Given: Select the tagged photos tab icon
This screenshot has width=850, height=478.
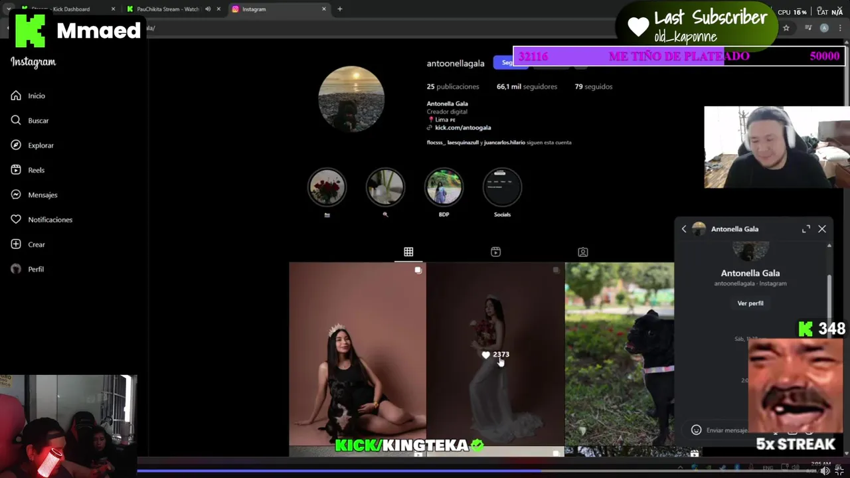Looking at the screenshot, I should click(x=582, y=252).
